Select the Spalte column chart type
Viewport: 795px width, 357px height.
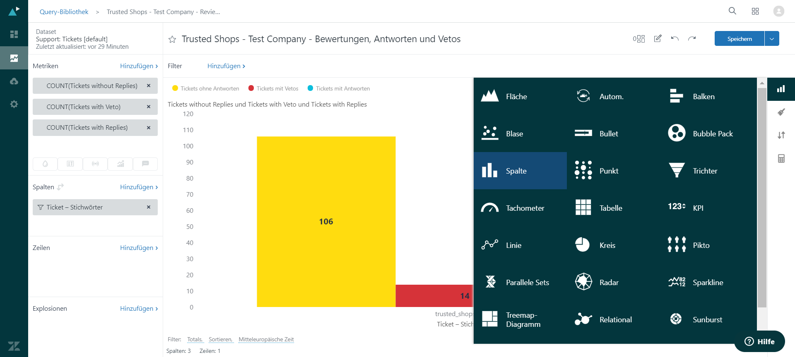(520, 171)
